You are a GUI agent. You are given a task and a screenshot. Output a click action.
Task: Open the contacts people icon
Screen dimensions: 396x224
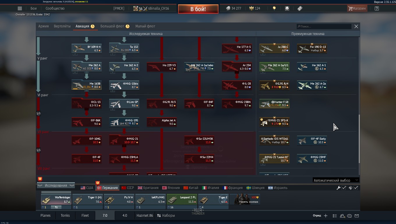click(x=342, y=216)
